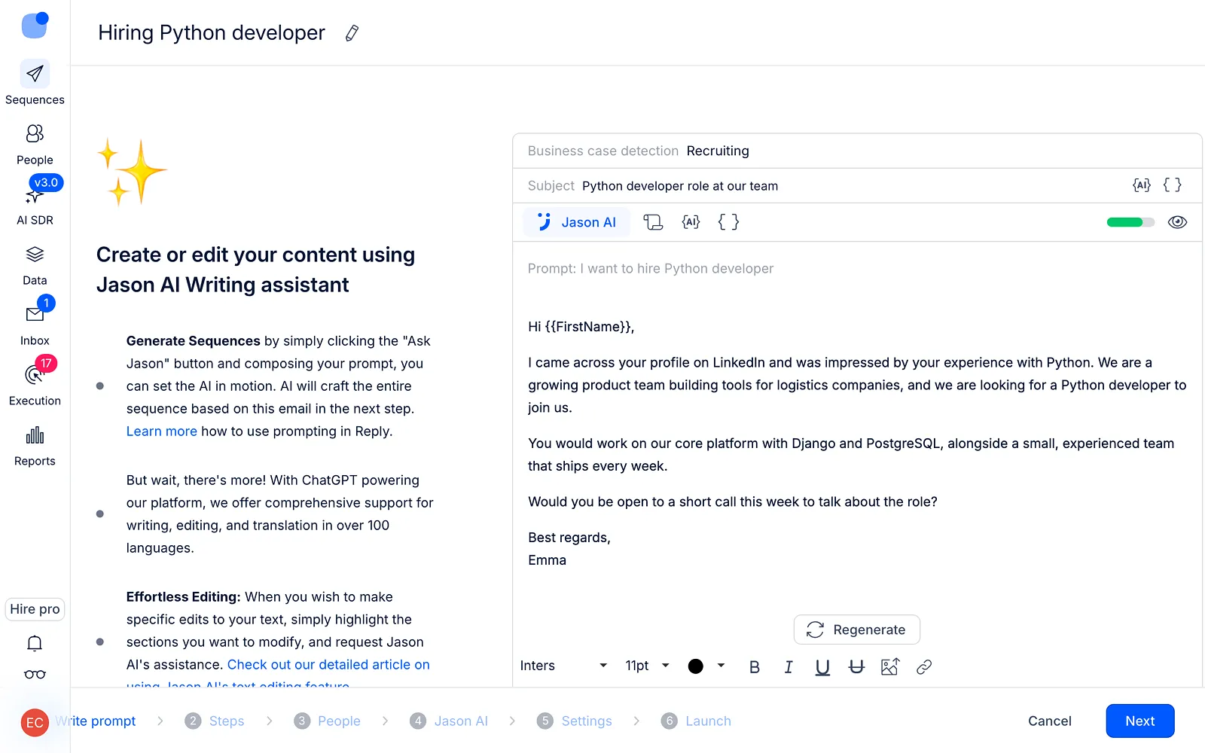Open the EC user avatar

click(35, 723)
